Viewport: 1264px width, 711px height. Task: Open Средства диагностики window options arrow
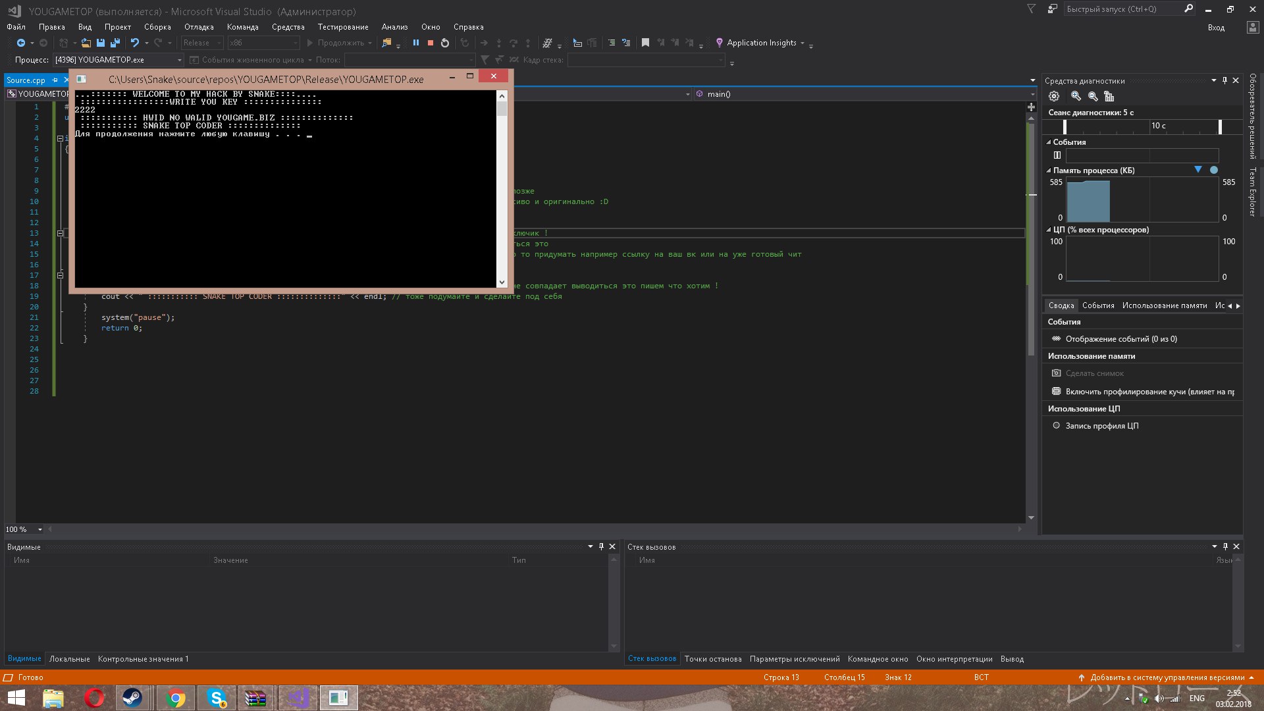[x=1213, y=80]
